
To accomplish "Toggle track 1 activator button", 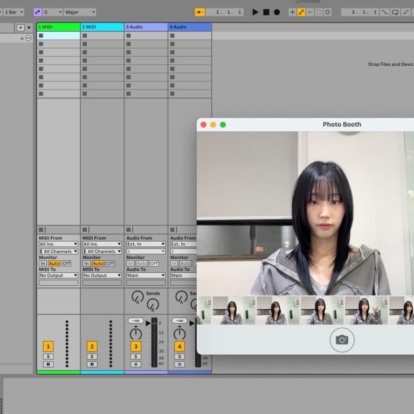I will point(49,347).
